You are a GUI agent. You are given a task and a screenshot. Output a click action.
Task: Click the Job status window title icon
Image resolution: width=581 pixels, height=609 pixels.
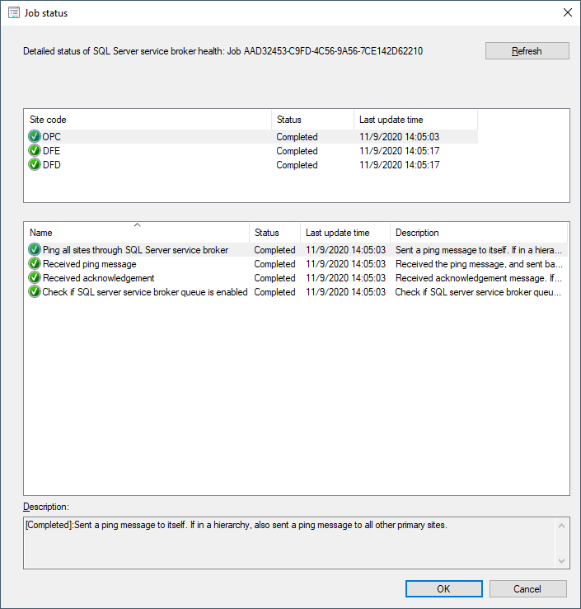[x=14, y=13]
